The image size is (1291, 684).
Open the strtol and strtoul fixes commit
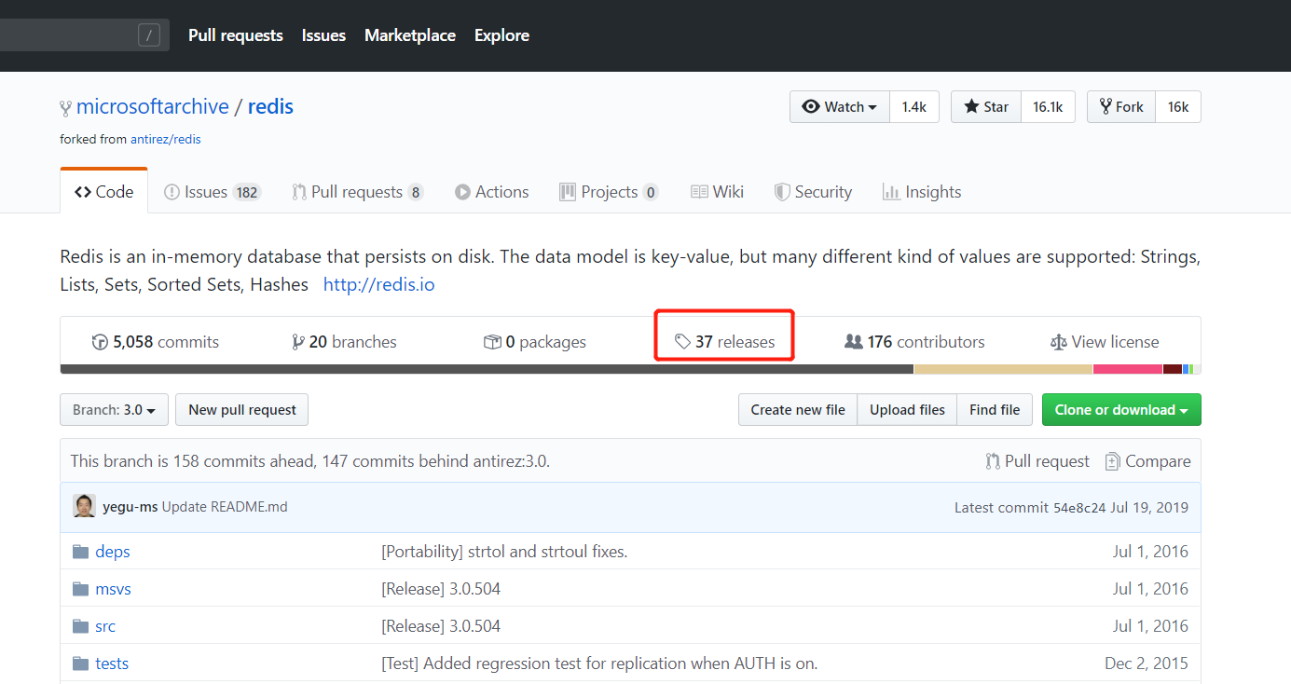pos(504,552)
